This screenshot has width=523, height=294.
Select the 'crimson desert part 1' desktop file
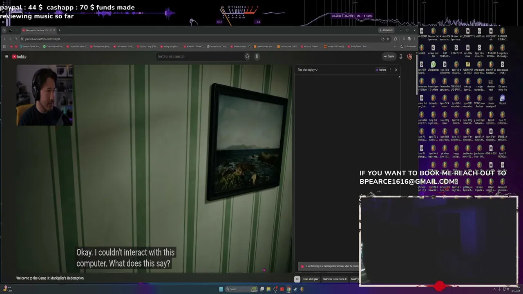[x=491, y=101]
